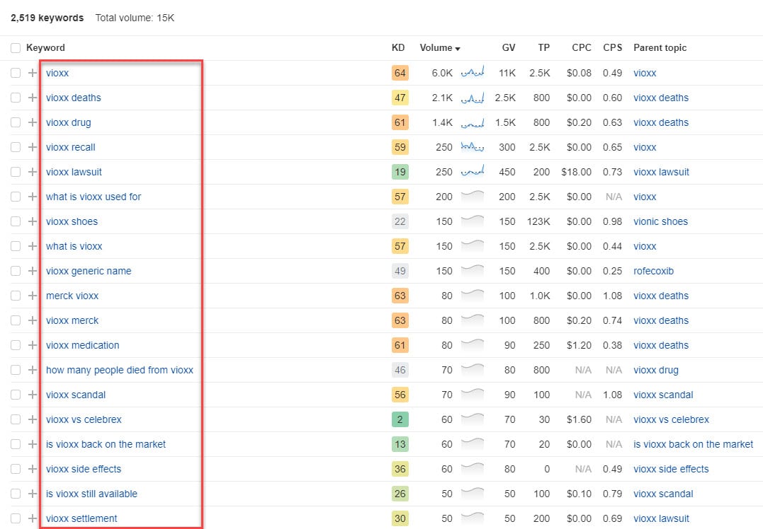
Task: Click plus icon for vioxx merck
Action: click(x=33, y=320)
